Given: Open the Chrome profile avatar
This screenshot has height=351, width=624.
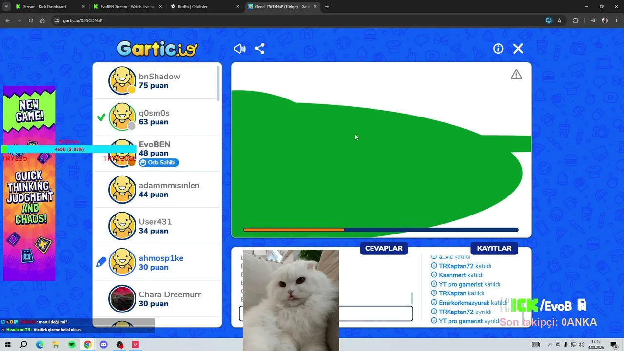Looking at the screenshot, I should 605,20.
